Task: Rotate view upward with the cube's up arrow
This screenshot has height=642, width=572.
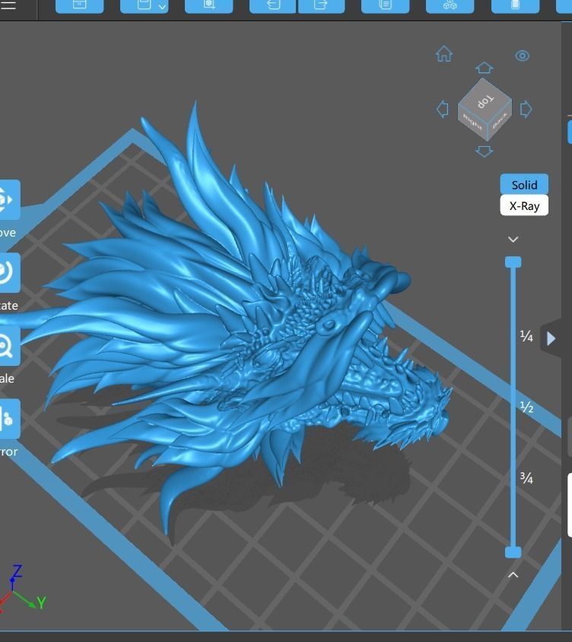Action: (x=484, y=68)
